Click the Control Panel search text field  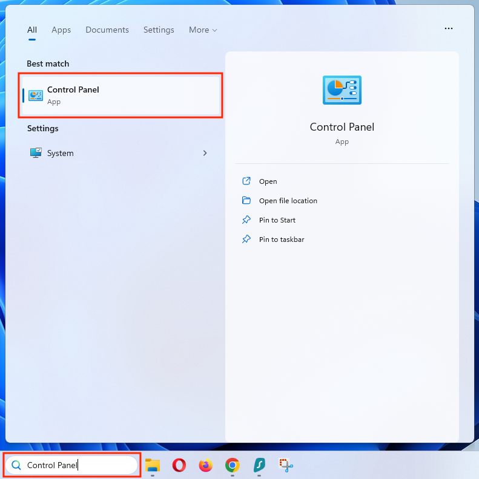79,465
